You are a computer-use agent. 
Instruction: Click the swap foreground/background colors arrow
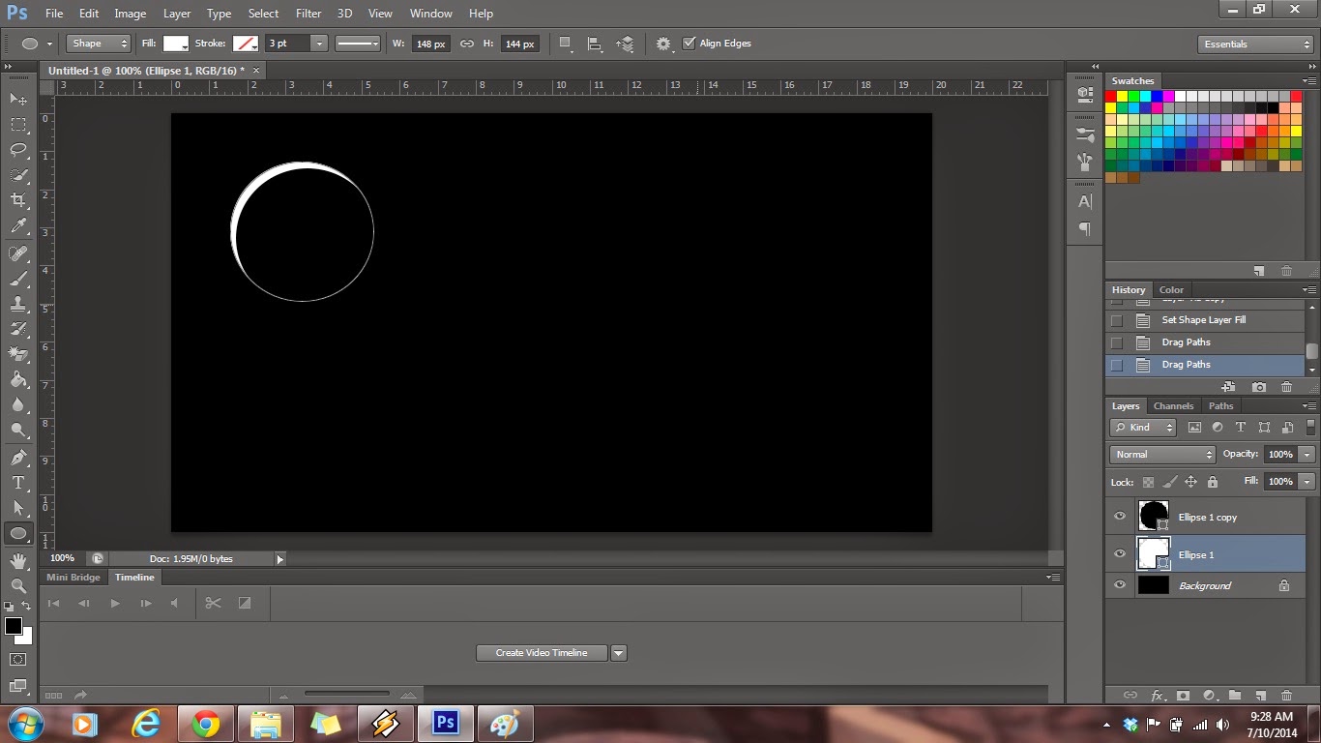pyautogui.click(x=26, y=607)
